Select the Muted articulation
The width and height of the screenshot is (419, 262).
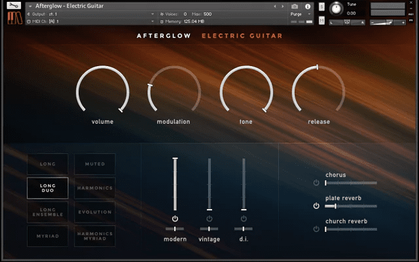point(95,164)
